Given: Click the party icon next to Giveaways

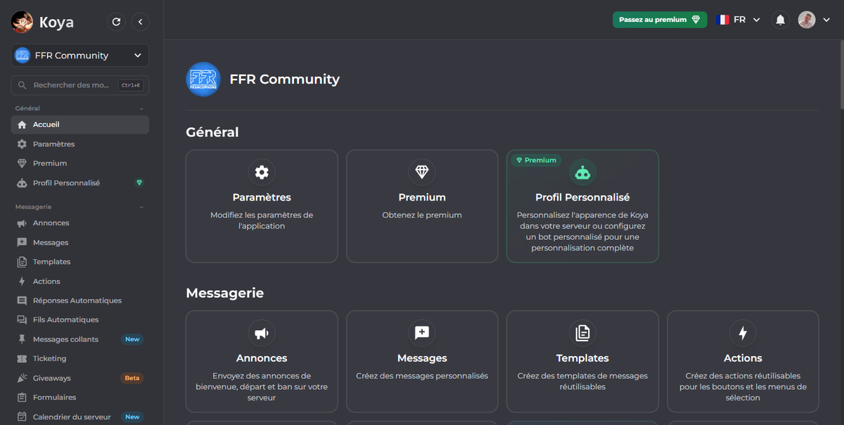Looking at the screenshot, I should coord(22,378).
